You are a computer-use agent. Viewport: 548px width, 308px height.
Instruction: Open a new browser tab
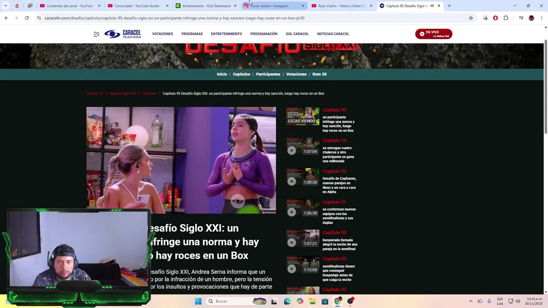449,6
